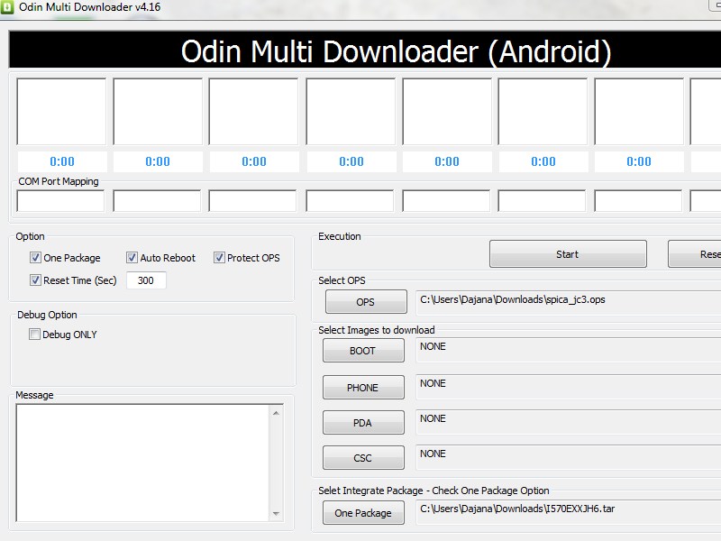Viewport: 721px width, 541px height.
Task: Click the Message log scroll down arrow
Action: point(276,513)
